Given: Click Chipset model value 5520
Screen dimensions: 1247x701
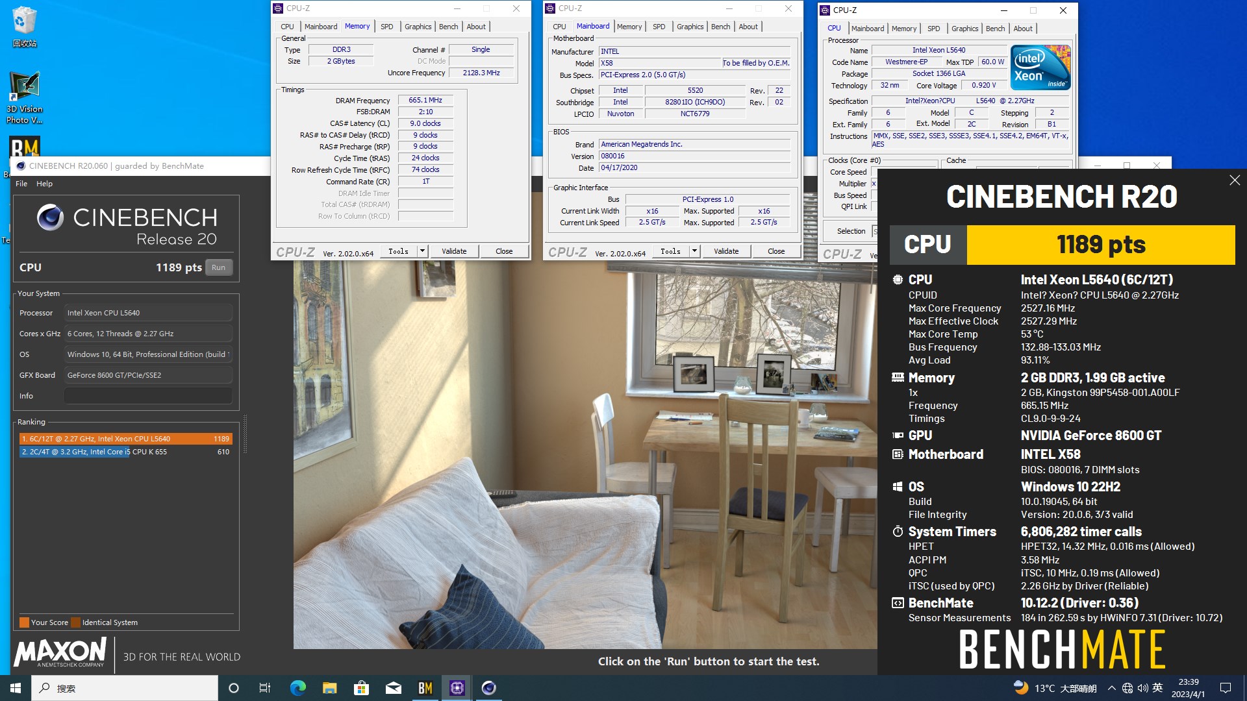Looking at the screenshot, I should pyautogui.click(x=695, y=90).
